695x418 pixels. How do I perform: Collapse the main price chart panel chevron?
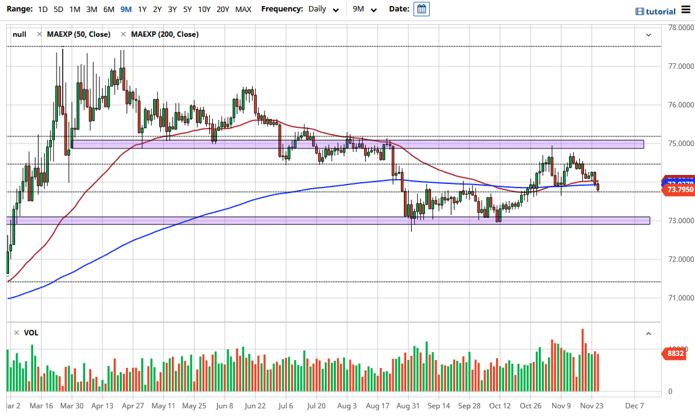(649, 34)
